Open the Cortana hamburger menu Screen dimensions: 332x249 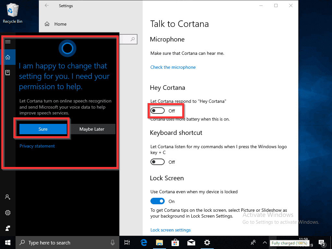8,41
